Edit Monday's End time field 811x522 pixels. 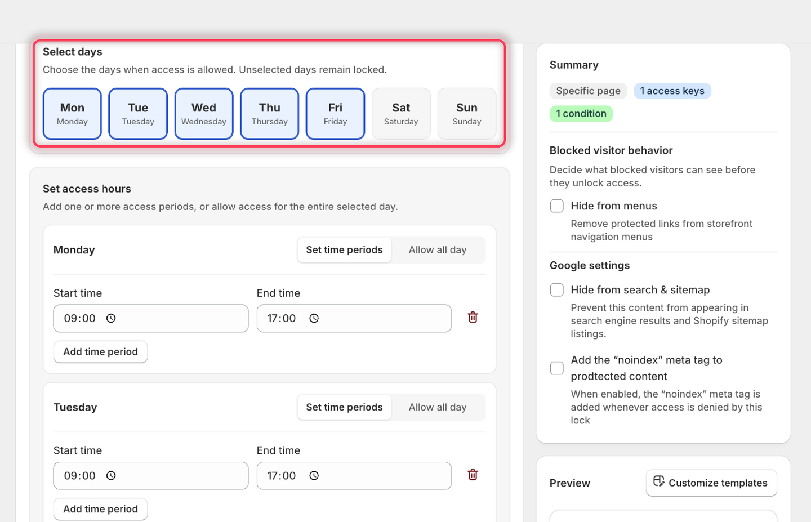[354, 319]
